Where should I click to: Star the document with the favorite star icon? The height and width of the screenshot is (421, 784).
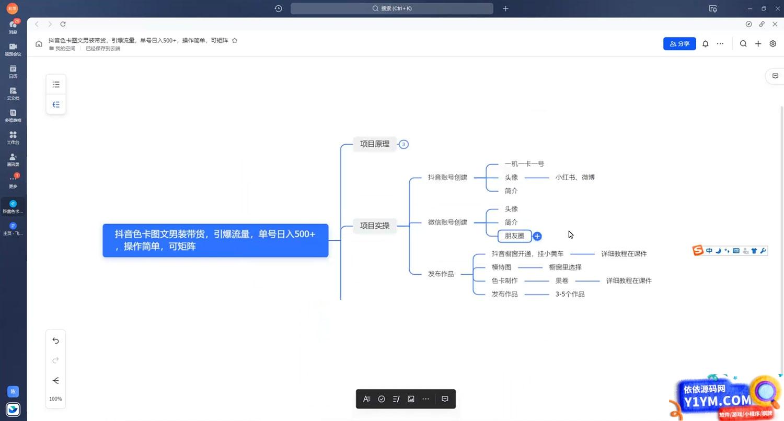click(235, 40)
